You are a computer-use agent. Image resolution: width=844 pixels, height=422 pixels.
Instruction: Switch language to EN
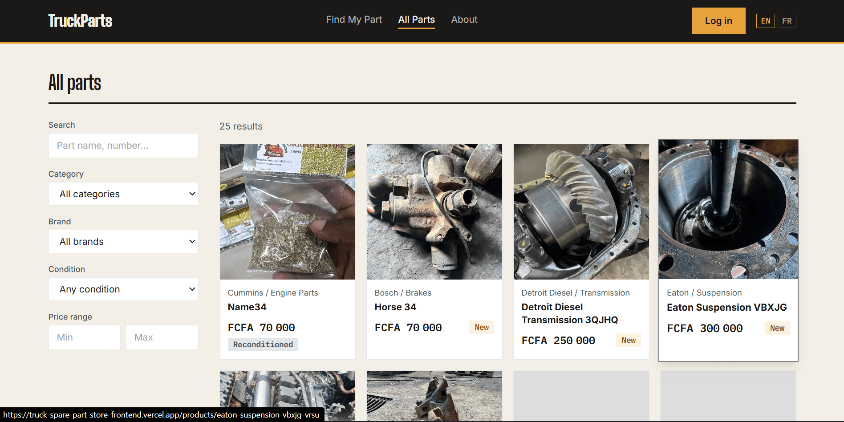pyautogui.click(x=766, y=21)
